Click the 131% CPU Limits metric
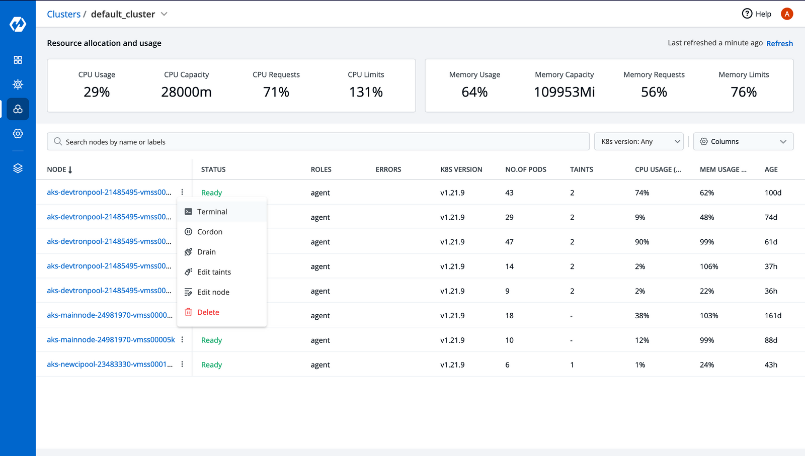This screenshot has width=805, height=456. tap(366, 92)
